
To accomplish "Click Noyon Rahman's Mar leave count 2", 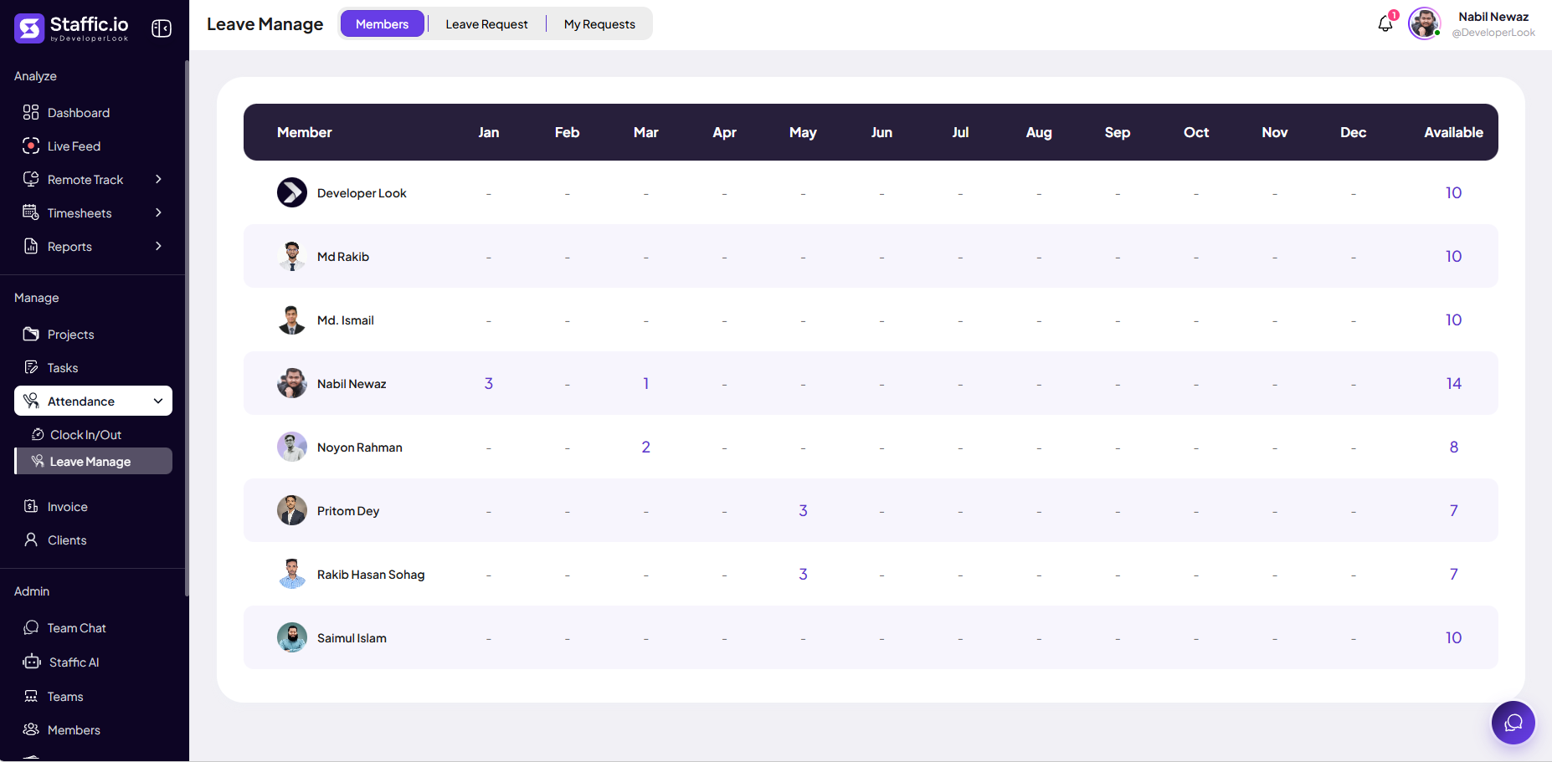I will tap(645, 447).
